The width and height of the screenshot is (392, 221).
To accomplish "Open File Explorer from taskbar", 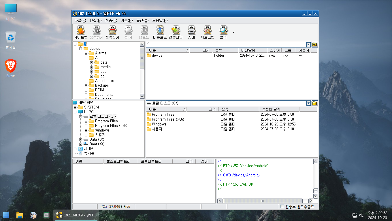I will tap(20, 215).
